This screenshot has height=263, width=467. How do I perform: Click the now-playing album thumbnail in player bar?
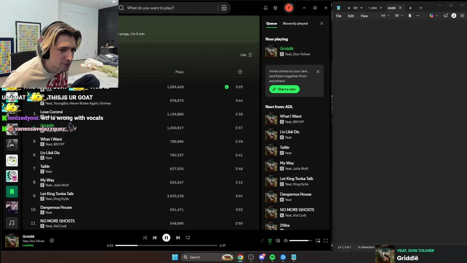(12, 241)
